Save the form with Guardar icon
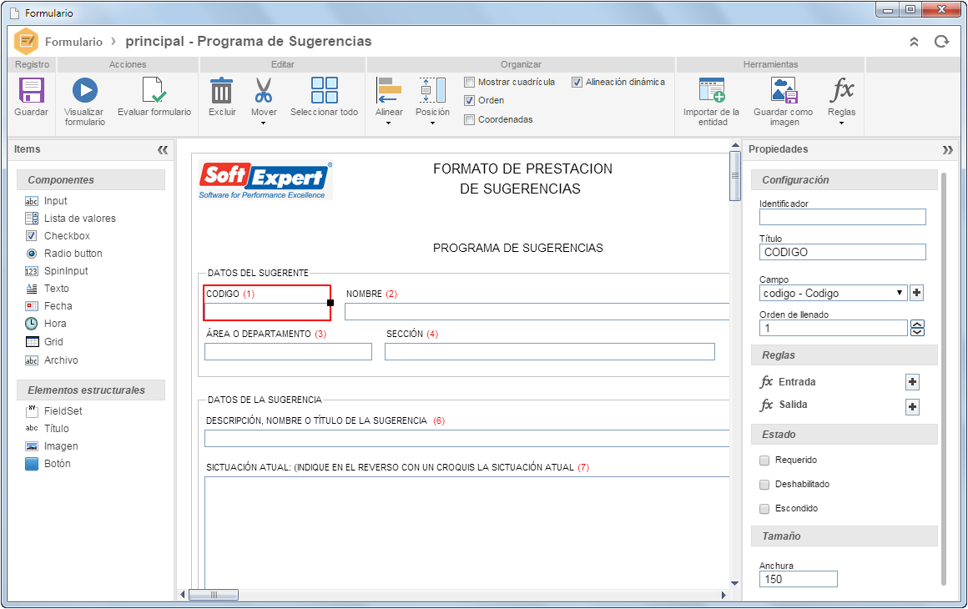Image resolution: width=968 pixels, height=609 pixels. pos(31,90)
